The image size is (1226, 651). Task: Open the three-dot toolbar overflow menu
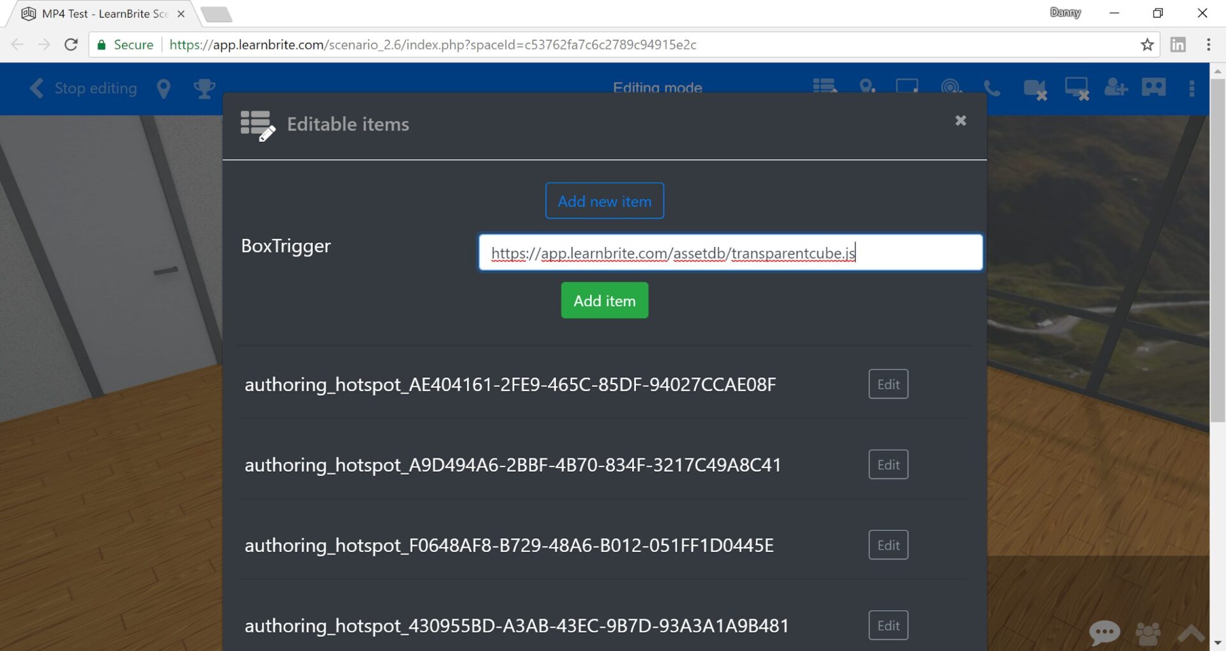click(x=1192, y=88)
